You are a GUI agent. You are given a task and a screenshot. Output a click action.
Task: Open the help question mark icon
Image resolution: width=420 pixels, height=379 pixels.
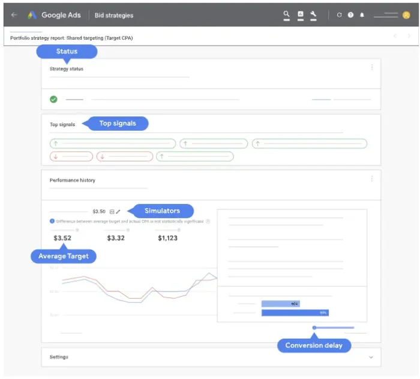coord(350,15)
